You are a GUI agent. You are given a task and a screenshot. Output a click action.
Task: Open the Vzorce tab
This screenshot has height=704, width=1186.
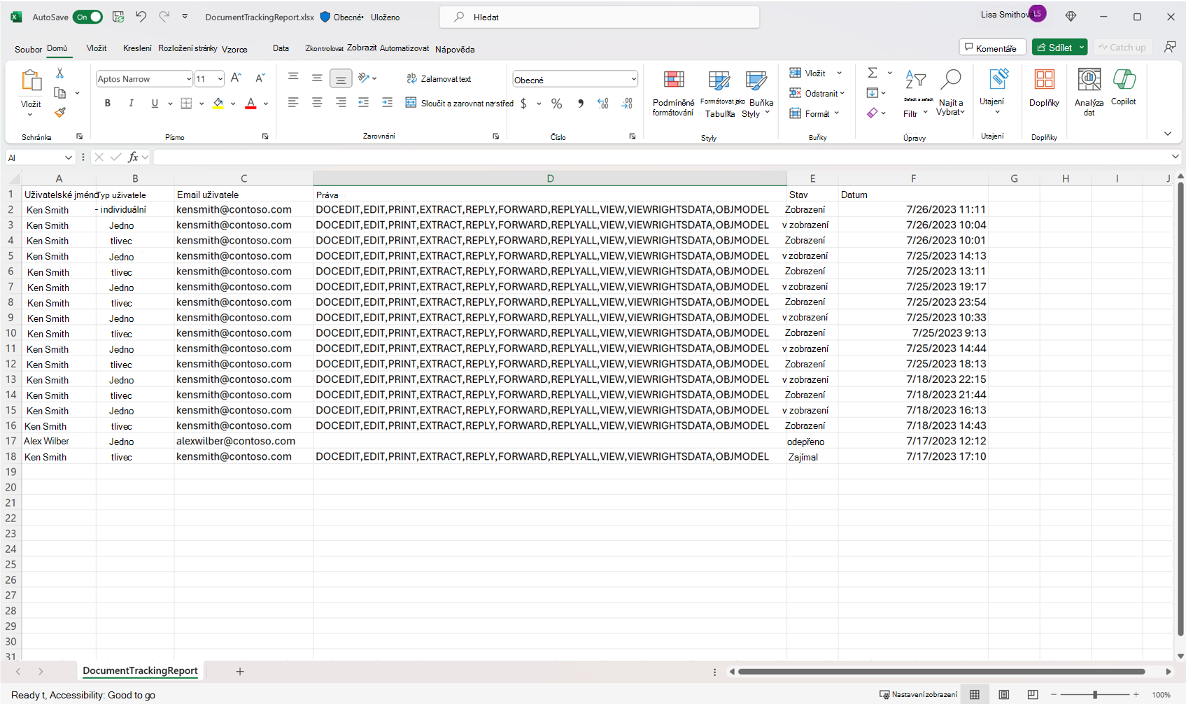234,49
